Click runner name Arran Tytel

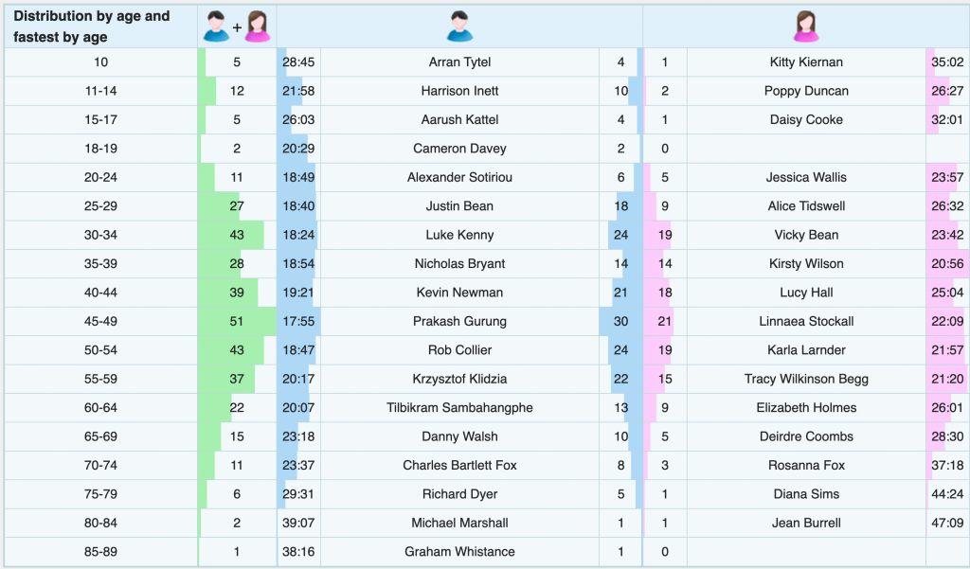[x=459, y=62]
